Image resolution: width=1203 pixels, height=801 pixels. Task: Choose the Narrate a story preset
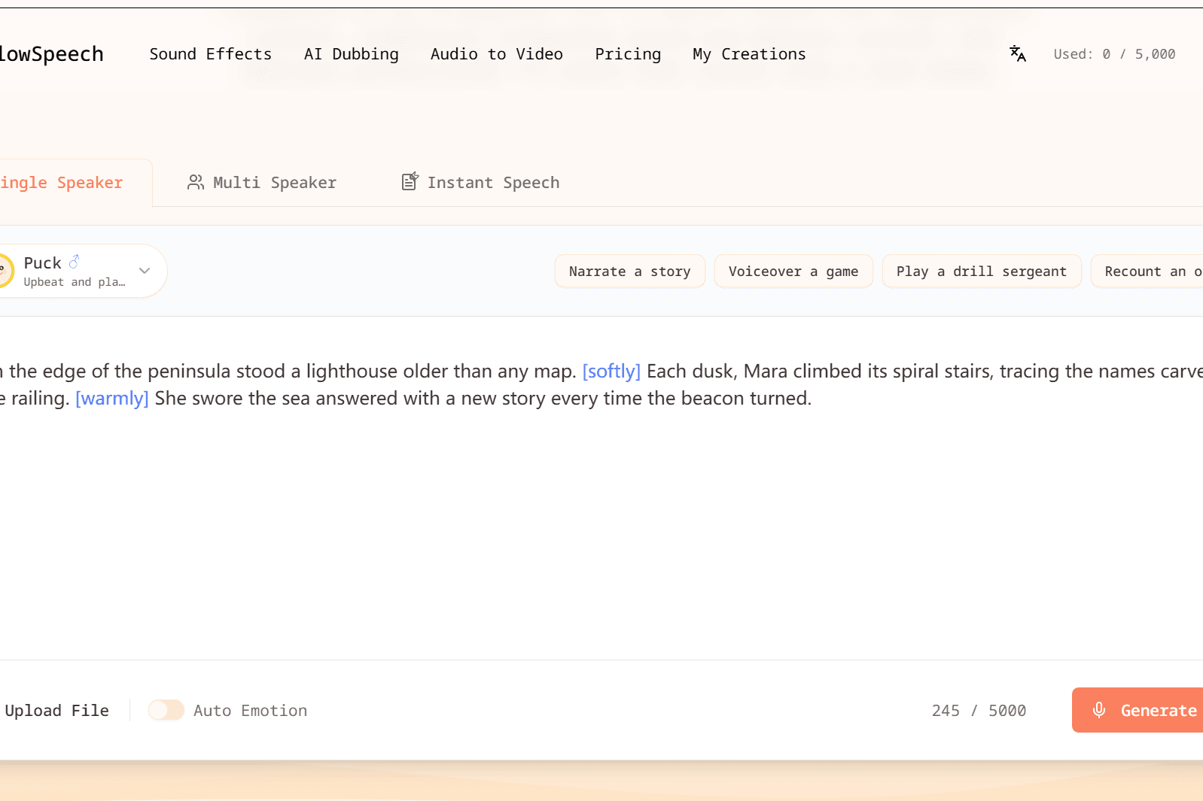pyautogui.click(x=629, y=272)
